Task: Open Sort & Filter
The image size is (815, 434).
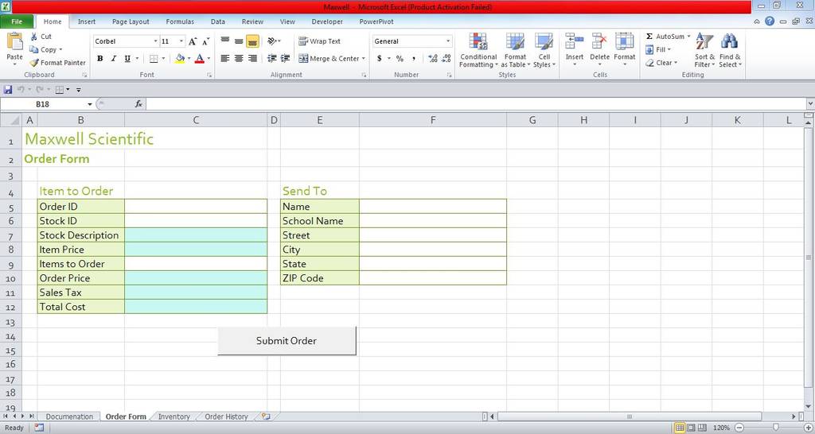Action: pos(705,50)
